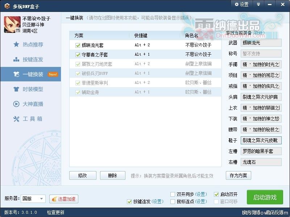Click the blocks icon beside 按键连发

point(16,59)
